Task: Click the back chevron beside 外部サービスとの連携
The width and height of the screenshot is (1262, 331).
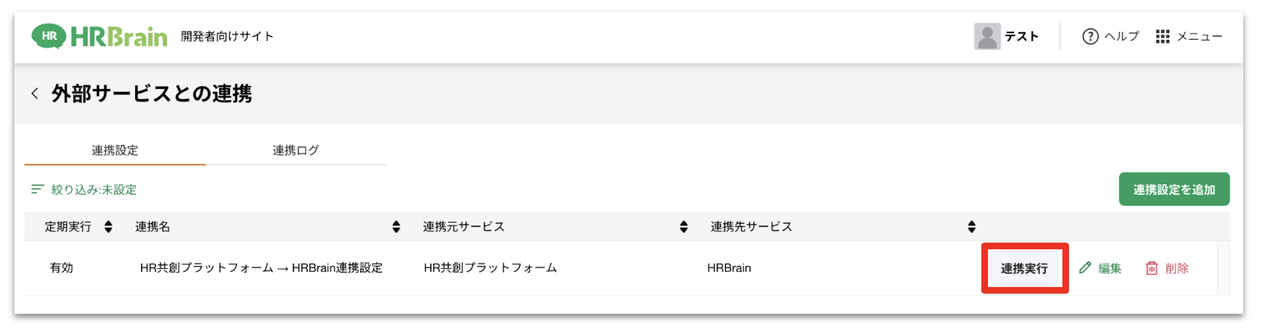Action: click(x=35, y=94)
